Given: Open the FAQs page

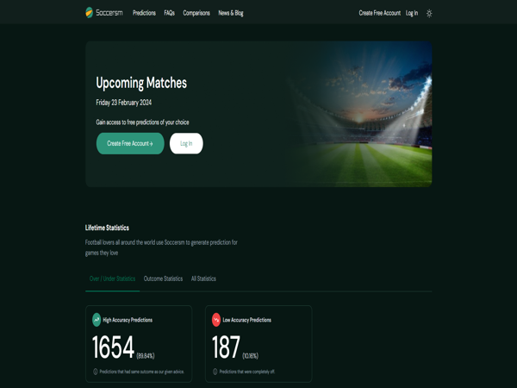Looking at the screenshot, I should [x=170, y=13].
